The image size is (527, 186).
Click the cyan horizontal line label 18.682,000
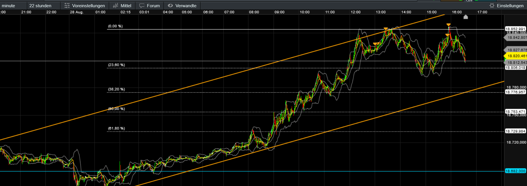point(515,171)
